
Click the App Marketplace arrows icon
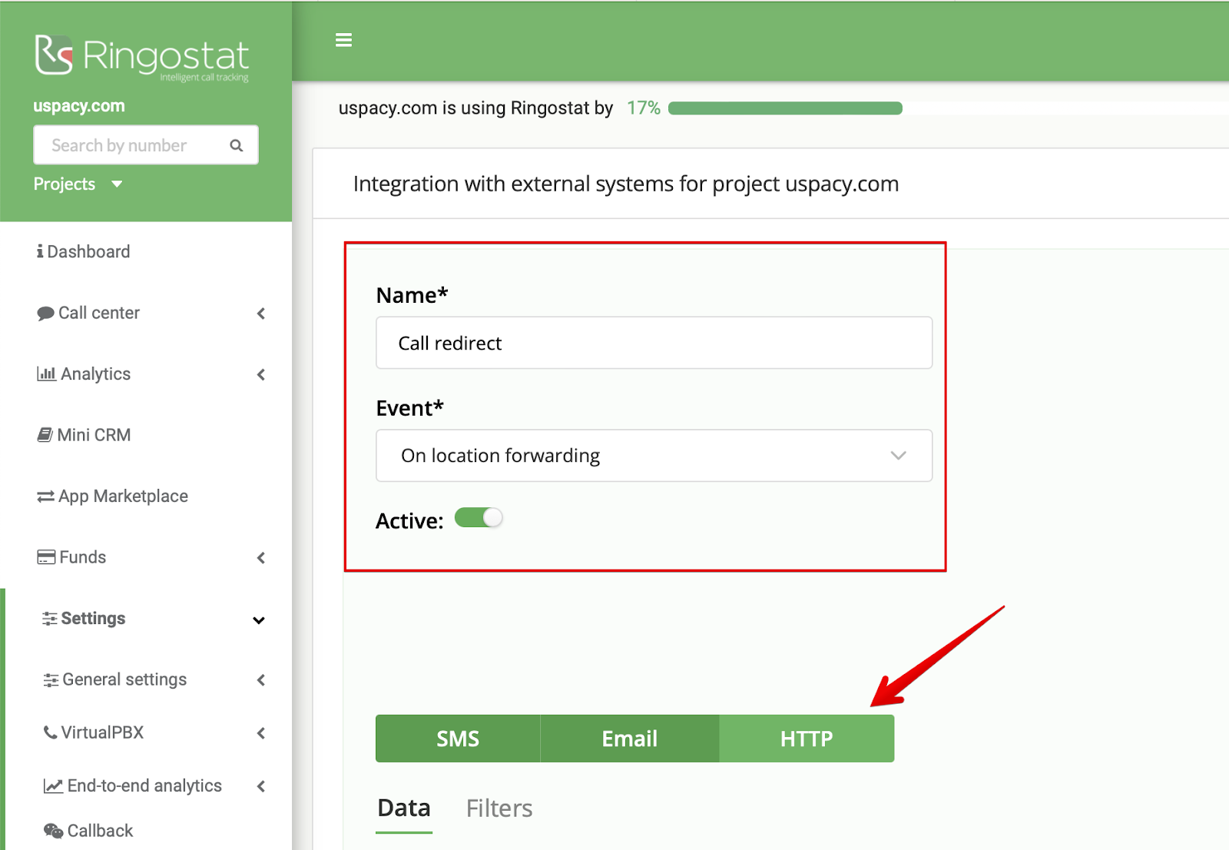[x=45, y=496]
